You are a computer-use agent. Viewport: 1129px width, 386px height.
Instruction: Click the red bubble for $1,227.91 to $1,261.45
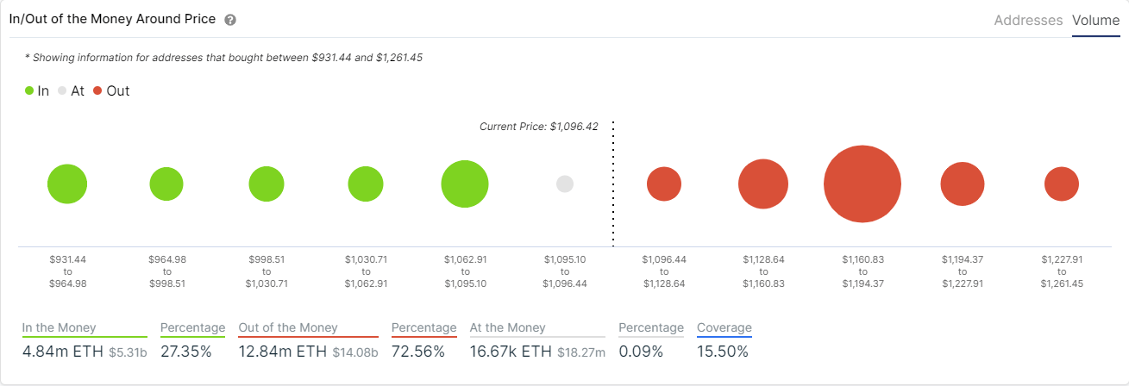[1062, 184]
